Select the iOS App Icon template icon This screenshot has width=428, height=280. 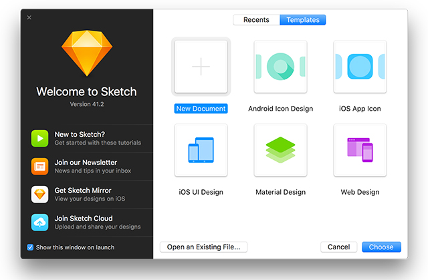360,67
